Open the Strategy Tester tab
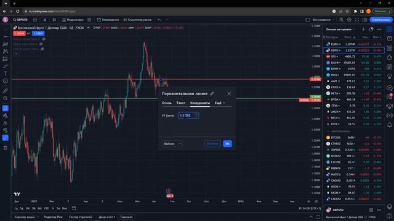 (81, 217)
